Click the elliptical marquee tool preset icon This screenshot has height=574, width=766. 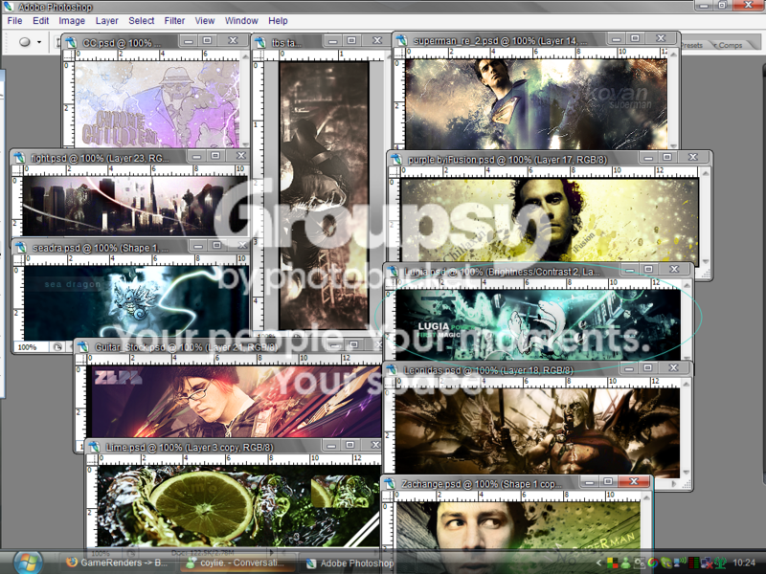click(25, 42)
